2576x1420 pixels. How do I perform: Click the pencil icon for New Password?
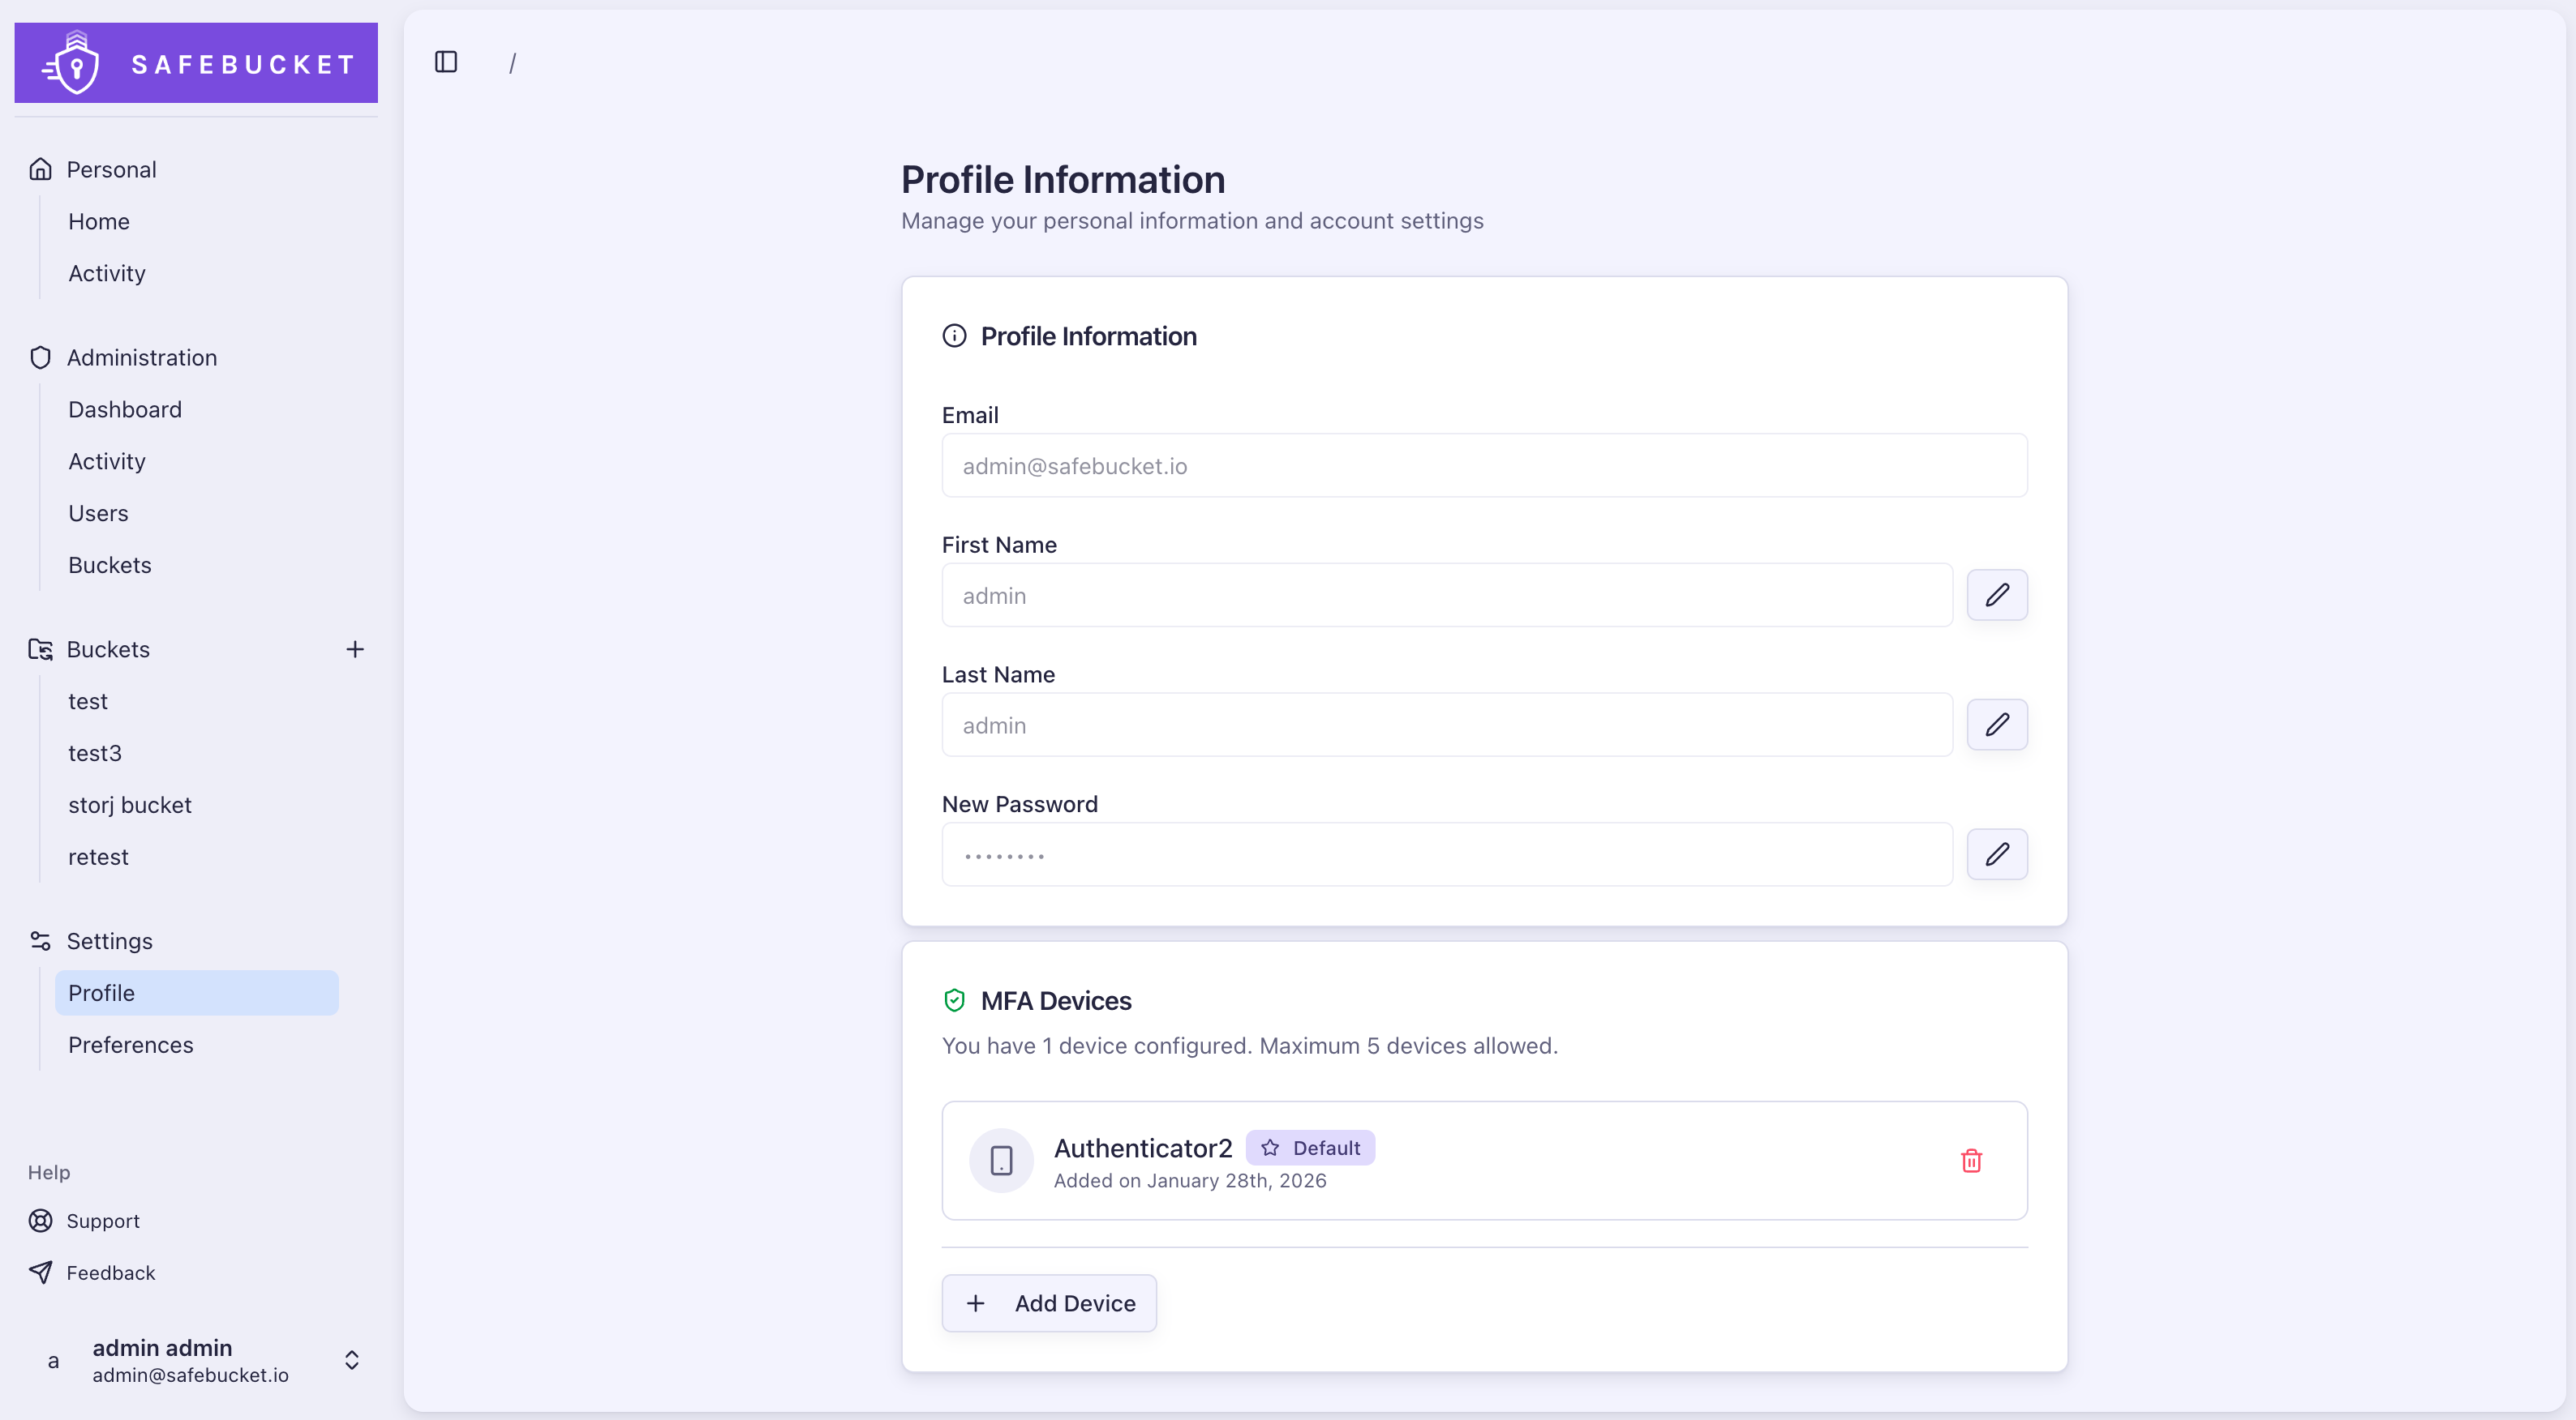point(1997,853)
